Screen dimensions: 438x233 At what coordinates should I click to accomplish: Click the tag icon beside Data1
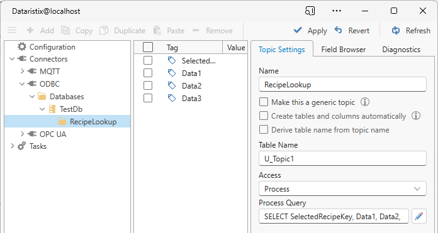pos(172,73)
